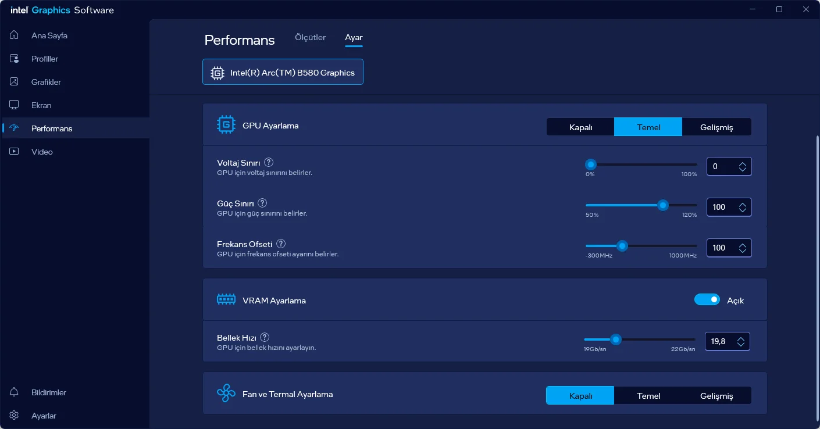The image size is (820, 429).
Task: Click the Performans page heading
Action: click(x=240, y=40)
